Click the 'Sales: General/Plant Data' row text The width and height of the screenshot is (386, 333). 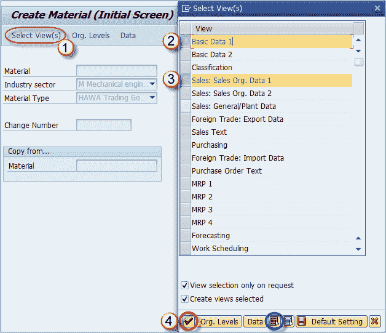(234, 106)
